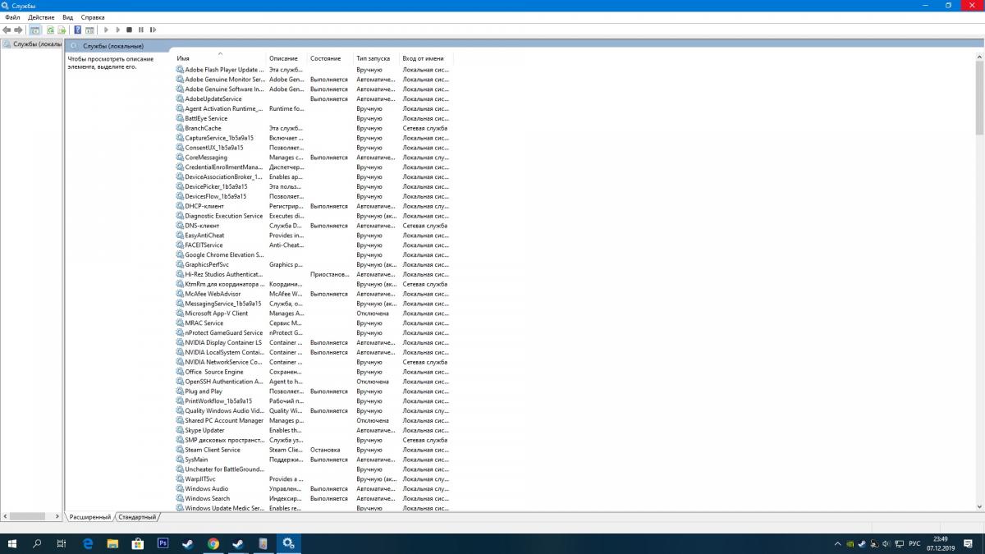Open Task View from the taskbar
The image size is (985, 554).
pyautogui.click(x=62, y=543)
